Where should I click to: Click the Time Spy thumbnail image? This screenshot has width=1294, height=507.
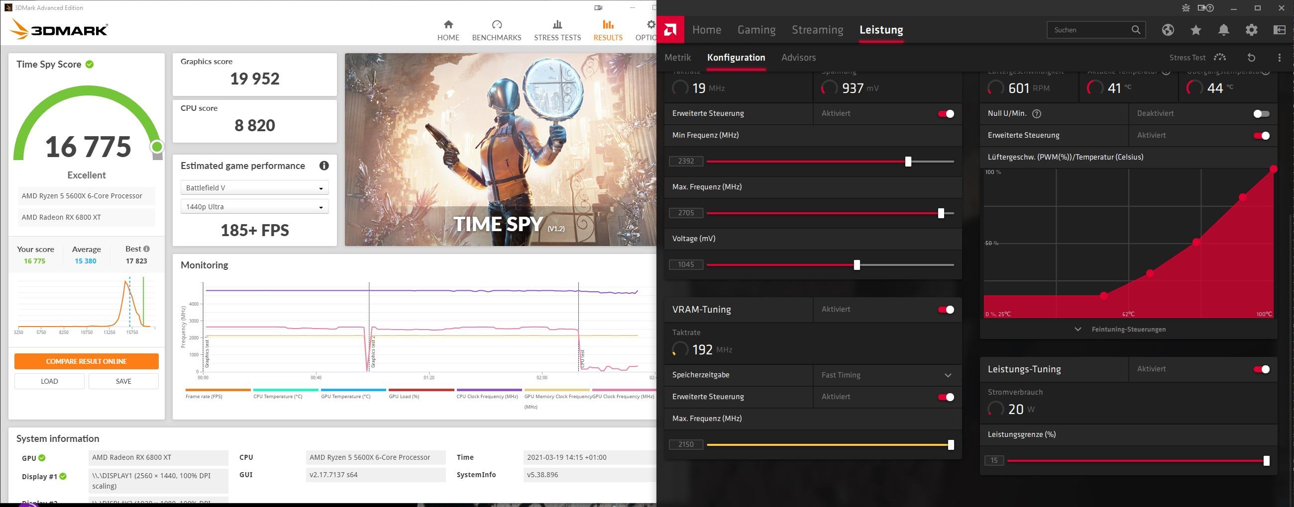(x=500, y=150)
